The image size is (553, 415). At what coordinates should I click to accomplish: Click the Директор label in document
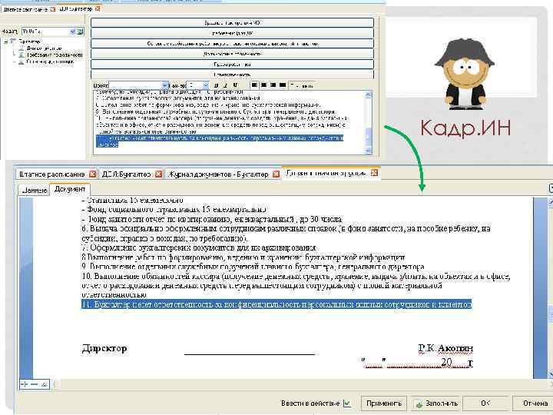104,349
